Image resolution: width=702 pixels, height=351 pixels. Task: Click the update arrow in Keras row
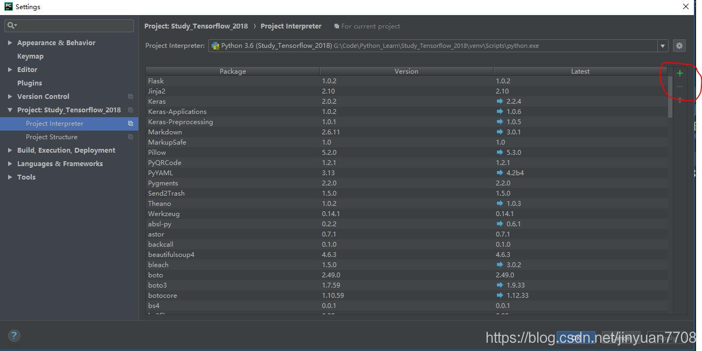pos(500,101)
